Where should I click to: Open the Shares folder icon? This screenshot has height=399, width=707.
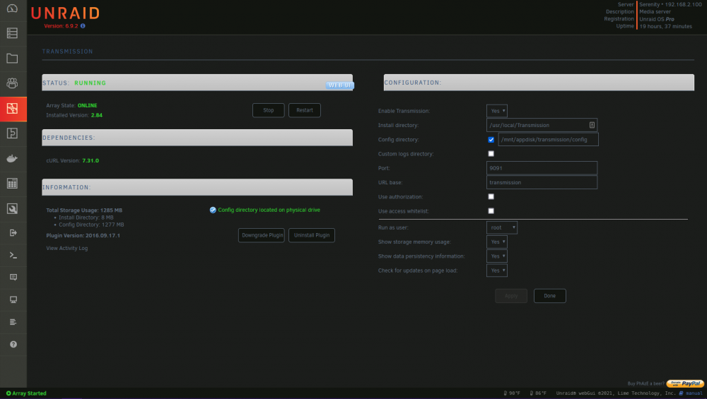pos(12,58)
